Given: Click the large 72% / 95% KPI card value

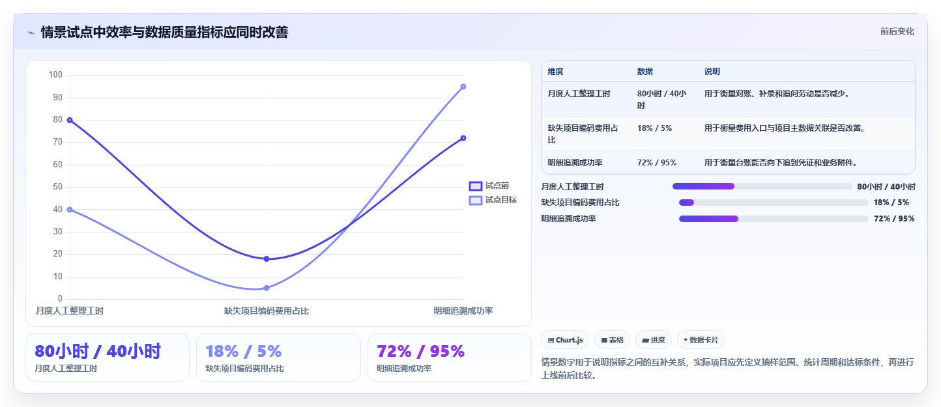Looking at the screenshot, I should point(421,351).
